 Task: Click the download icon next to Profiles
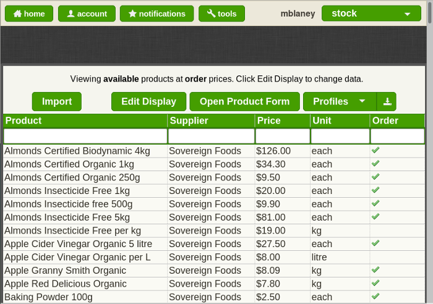[387, 101]
